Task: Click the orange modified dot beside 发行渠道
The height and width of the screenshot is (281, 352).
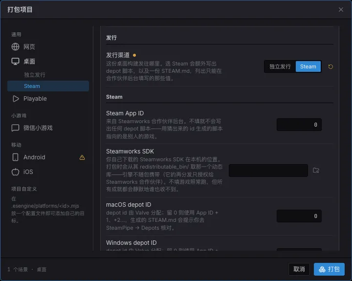Action: (134, 55)
